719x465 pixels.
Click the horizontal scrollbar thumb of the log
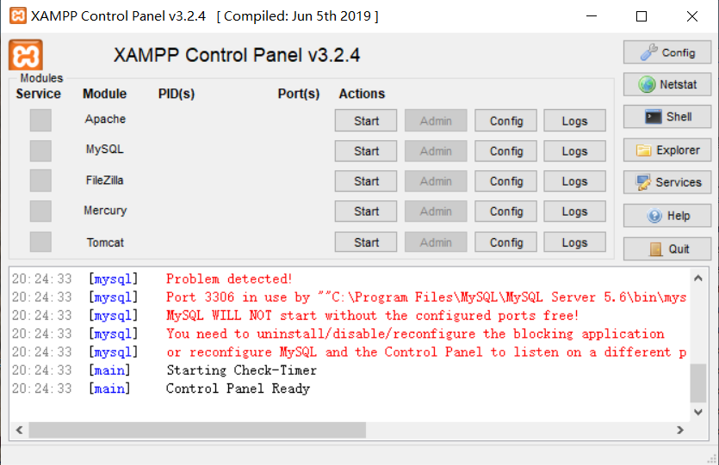197,430
